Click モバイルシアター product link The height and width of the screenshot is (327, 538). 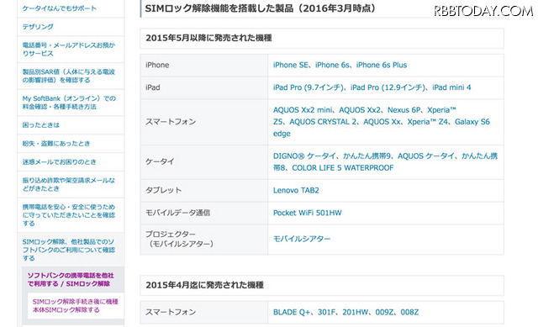302,239
